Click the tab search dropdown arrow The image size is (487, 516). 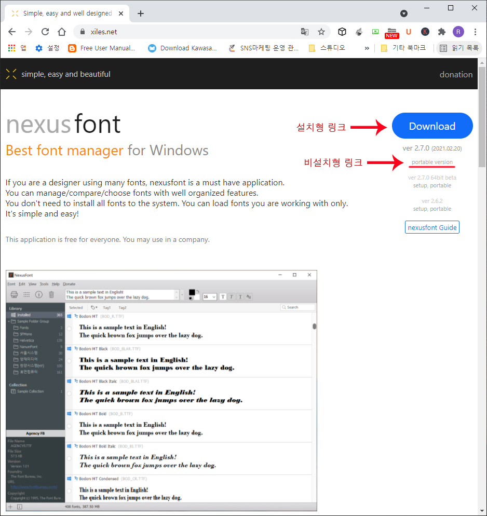[x=404, y=13]
